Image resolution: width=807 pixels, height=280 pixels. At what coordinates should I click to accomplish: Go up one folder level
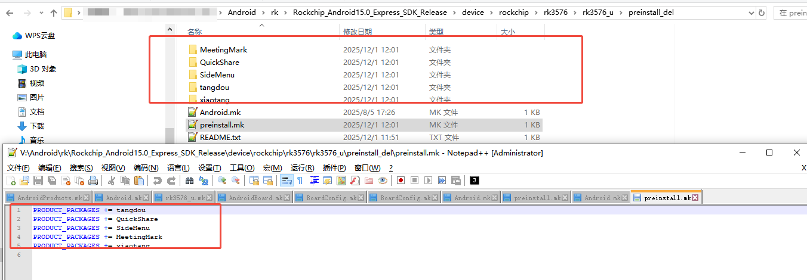tap(53, 13)
